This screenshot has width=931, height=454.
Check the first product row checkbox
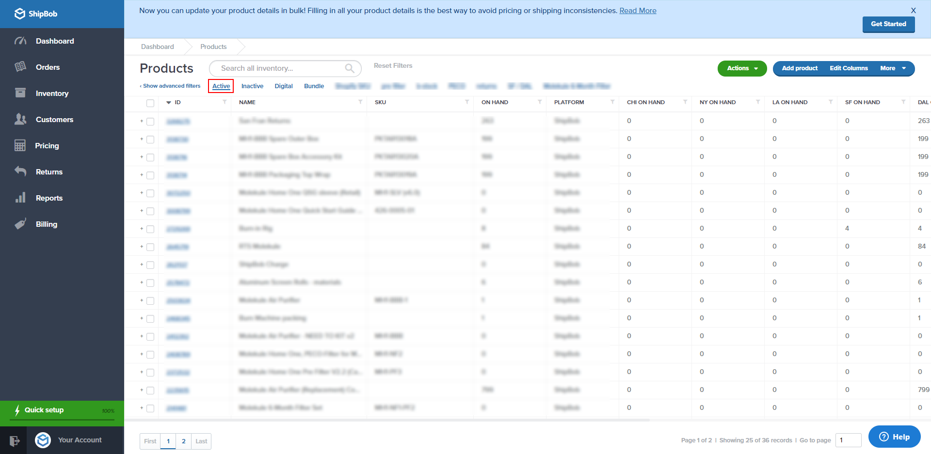pyautogui.click(x=150, y=121)
